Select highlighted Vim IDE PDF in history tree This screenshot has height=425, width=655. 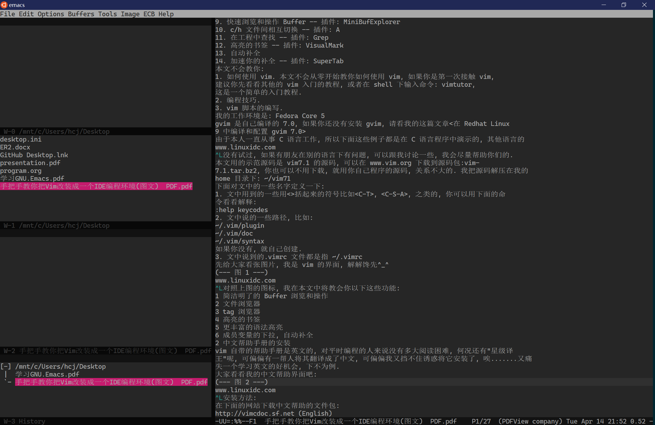tap(111, 382)
